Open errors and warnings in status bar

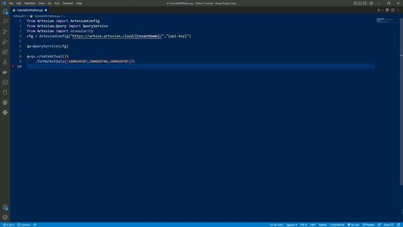coord(8,224)
